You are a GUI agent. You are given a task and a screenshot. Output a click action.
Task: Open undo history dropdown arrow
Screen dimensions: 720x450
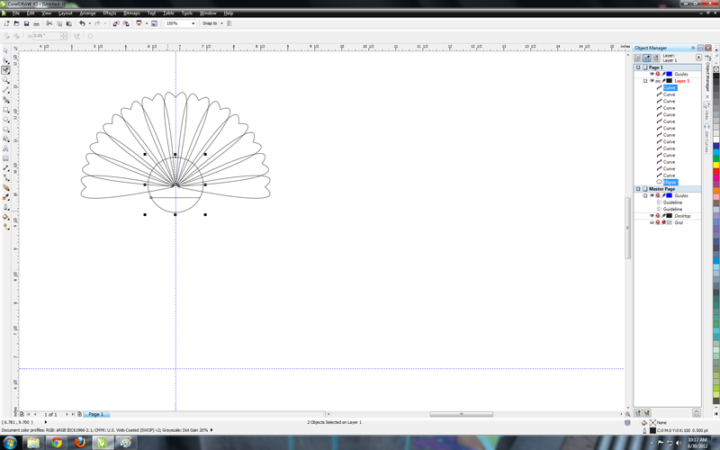pyautogui.click(x=89, y=23)
